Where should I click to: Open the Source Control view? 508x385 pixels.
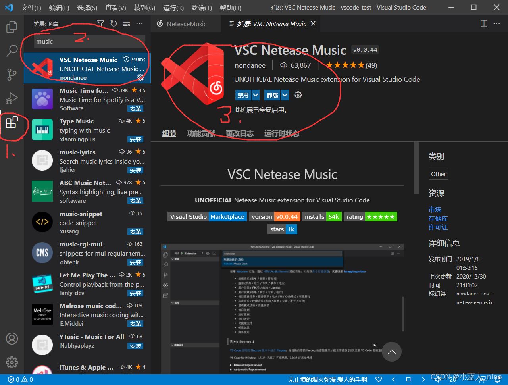click(12, 74)
